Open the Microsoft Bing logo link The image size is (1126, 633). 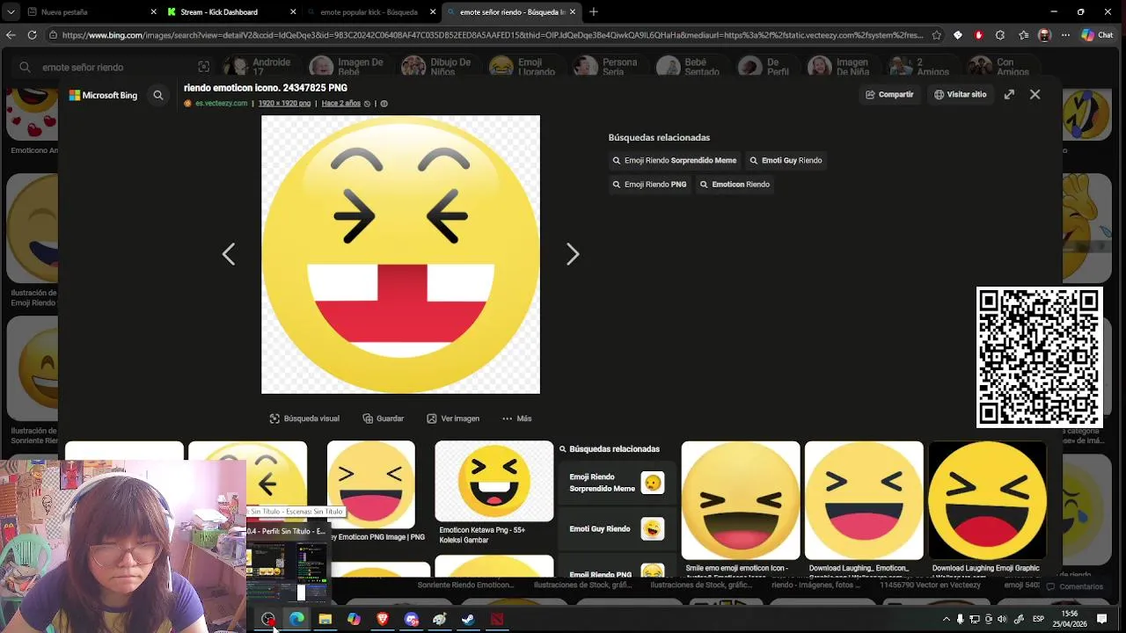[x=104, y=95]
